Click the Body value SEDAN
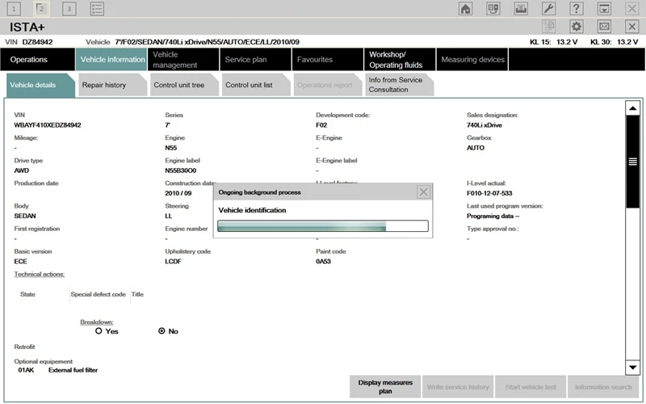The height and width of the screenshot is (404, 646). tap(25, 216)
